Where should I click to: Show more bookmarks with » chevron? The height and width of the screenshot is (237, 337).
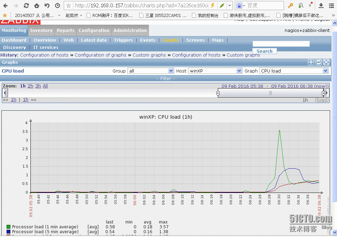(333, 15)
